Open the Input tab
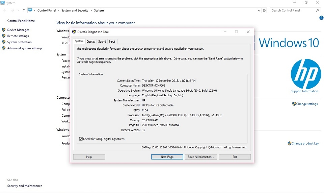This screenshot has height=193, width=324. tap(112, 41)
